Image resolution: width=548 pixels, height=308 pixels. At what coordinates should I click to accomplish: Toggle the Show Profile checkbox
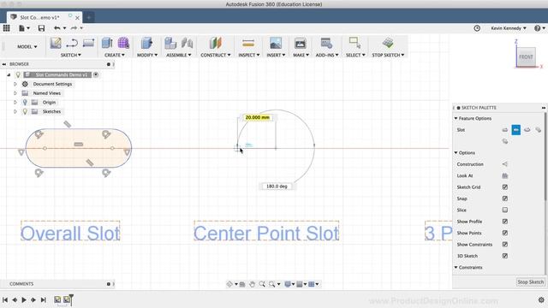(x=504, y=222)
